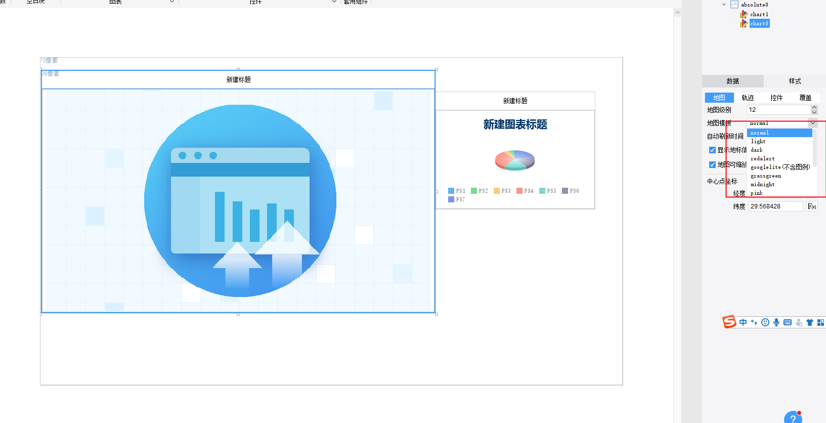Choose pink in the template list
826x423 pixels.
pyautogui.click(x=779, y=193)
